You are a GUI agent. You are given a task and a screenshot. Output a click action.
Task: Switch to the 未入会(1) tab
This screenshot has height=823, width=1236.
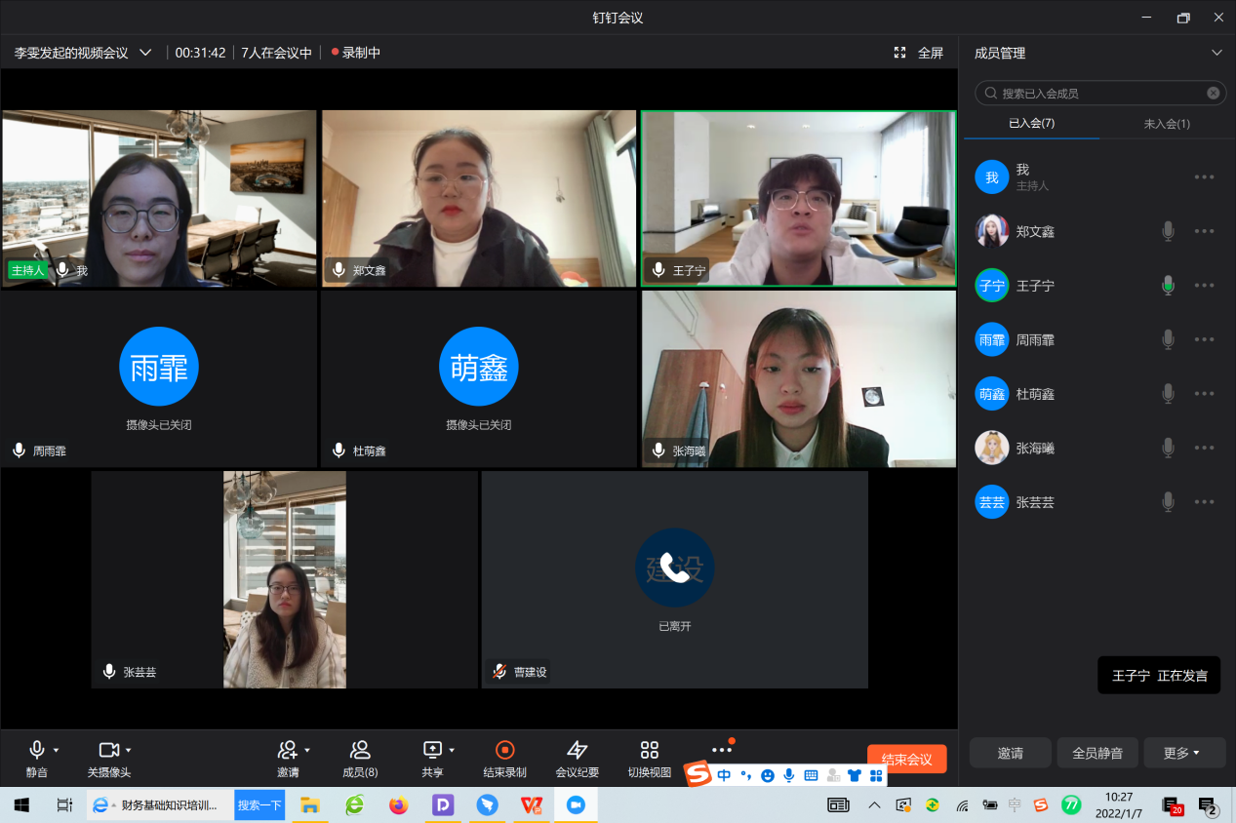[x=1166, y=124]
